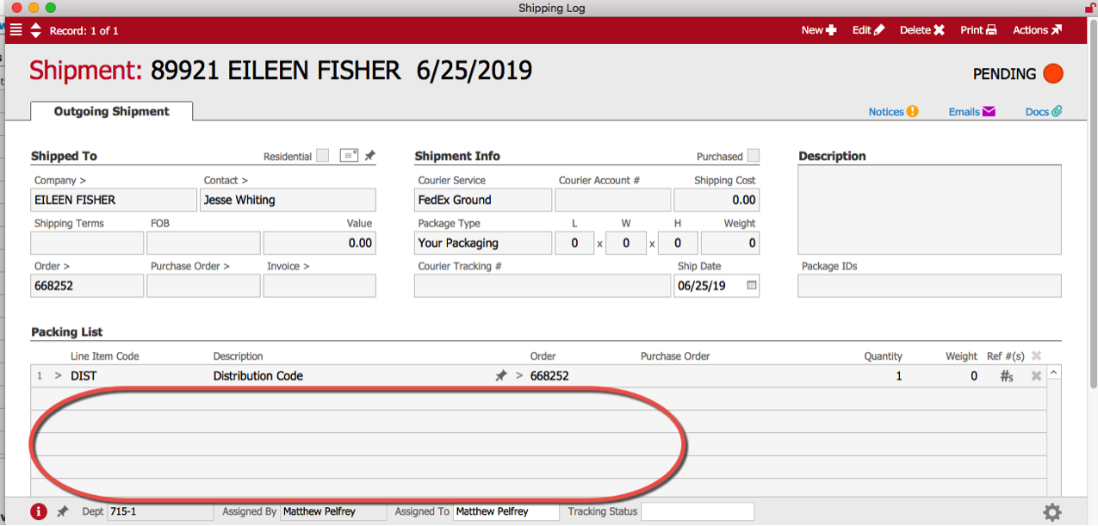Open Notices link

pos(893,112)
